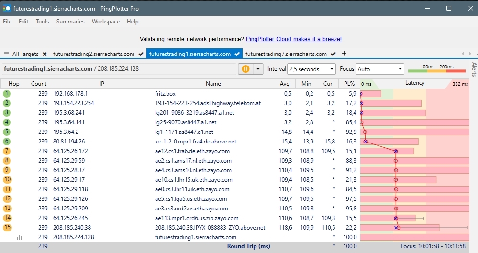Click the All Targets list icon

coord(6,54)
